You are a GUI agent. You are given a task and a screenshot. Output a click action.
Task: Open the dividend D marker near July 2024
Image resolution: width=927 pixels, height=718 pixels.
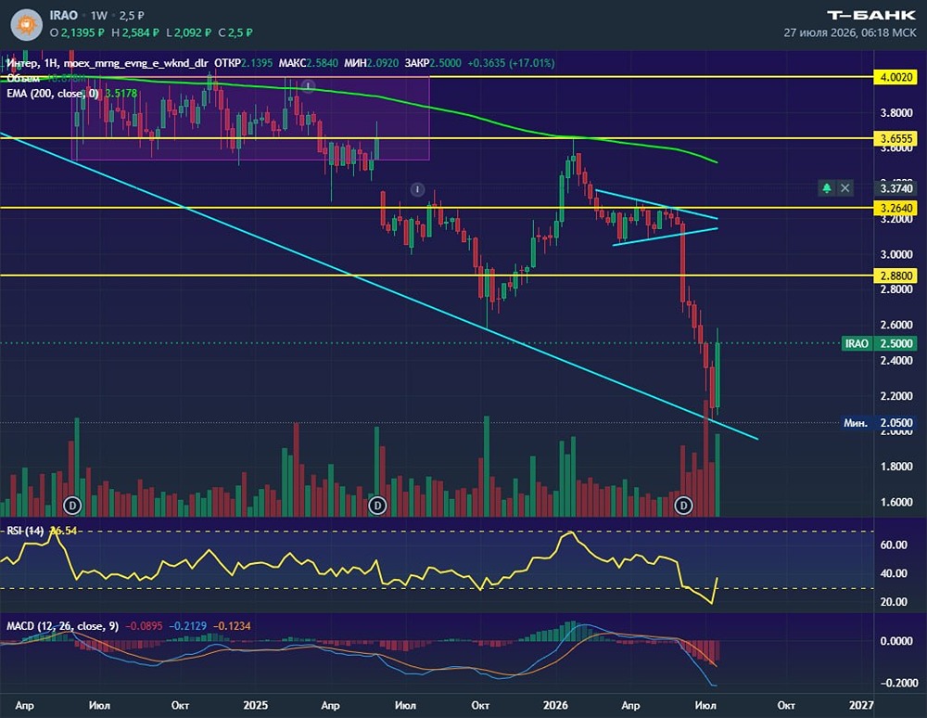click(72, 505)
